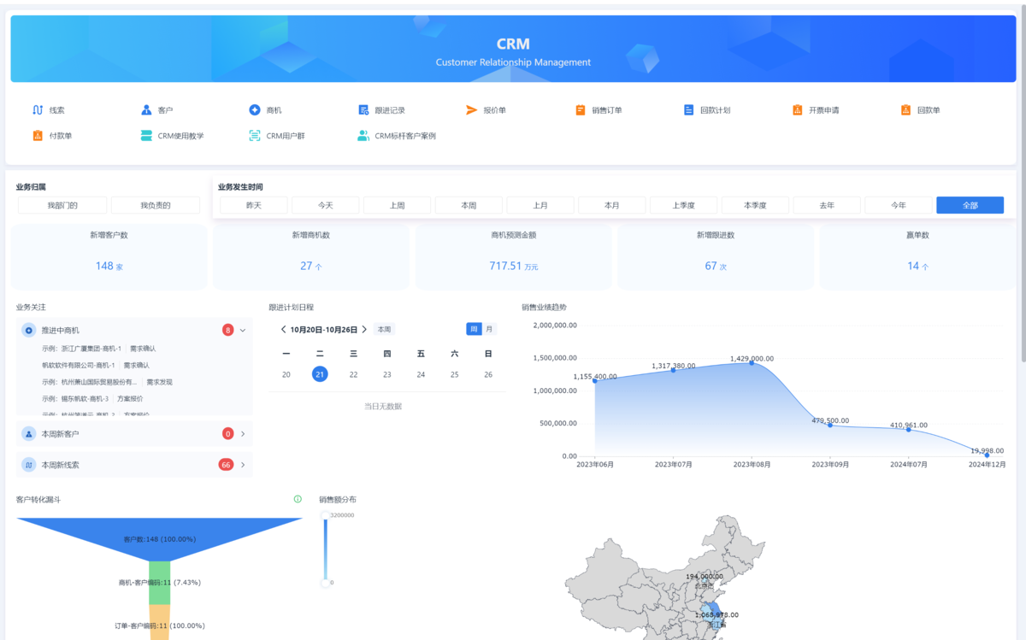1026x640 pixels.
Task: Select the 全部 time range filter
Action: [970, 205]
